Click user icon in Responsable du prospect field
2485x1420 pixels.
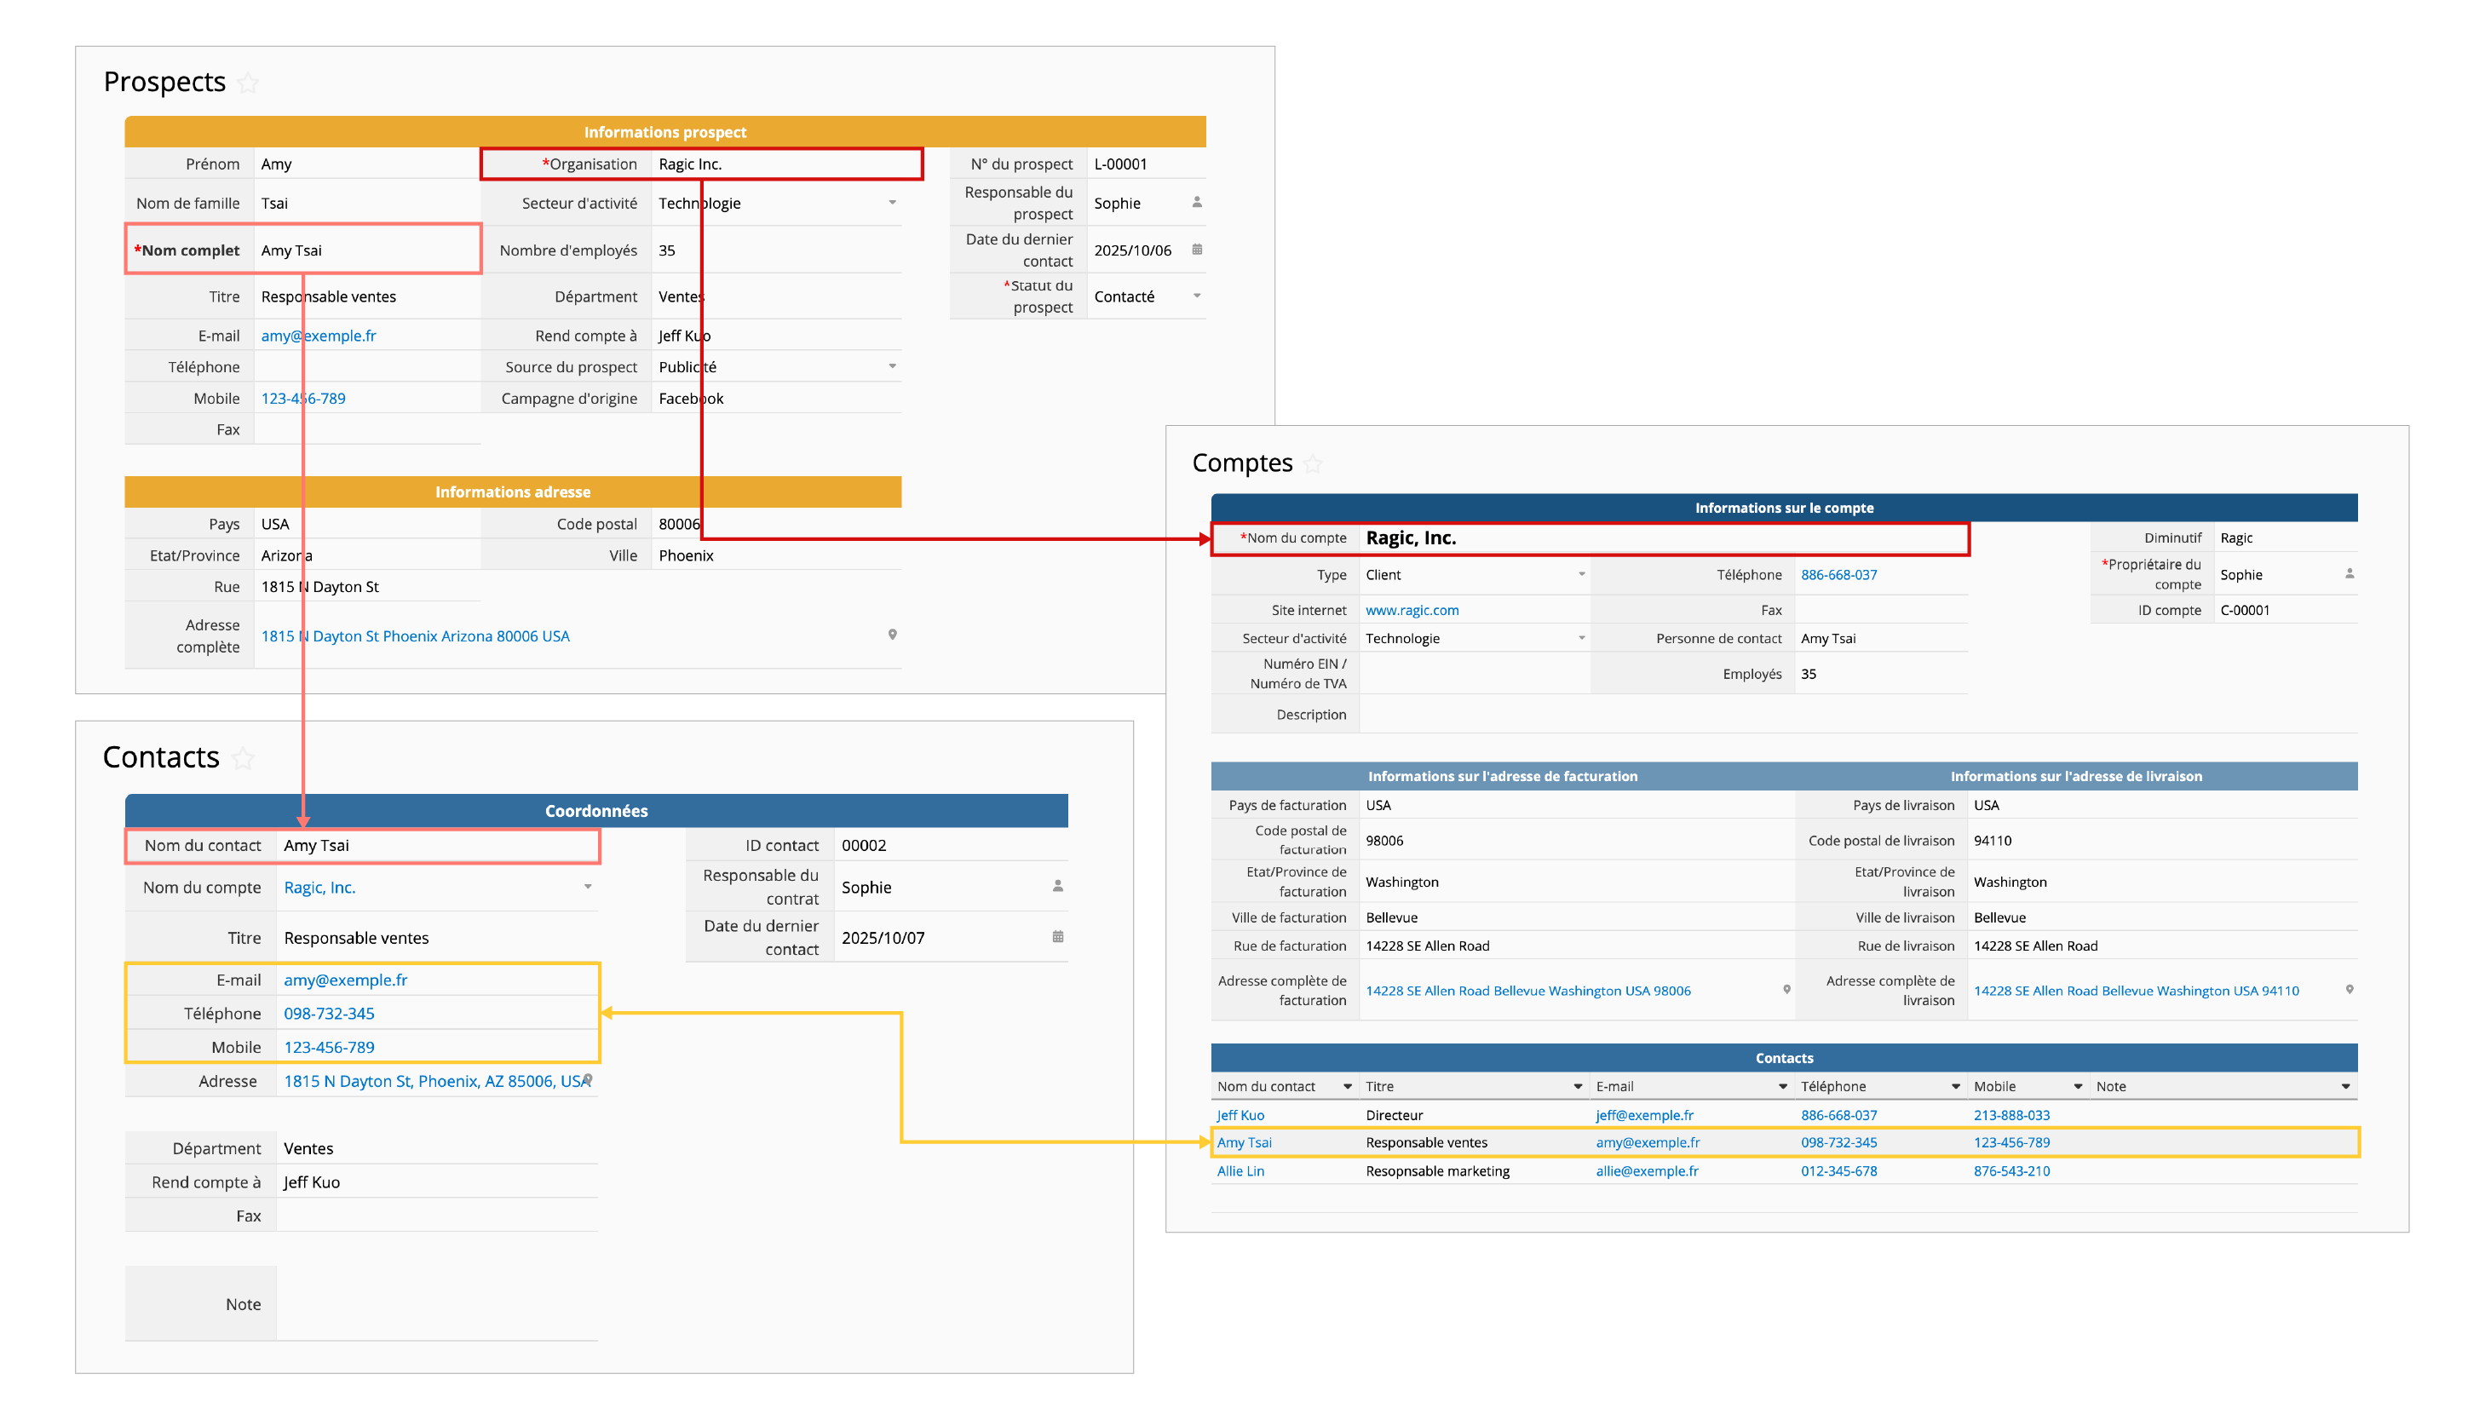point(1197,203)
